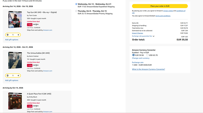Image resolution: width=203 pixels, height=113 pixels.
Task: Open Amazon.com seller link under The Untouchables
Action: 48,71
